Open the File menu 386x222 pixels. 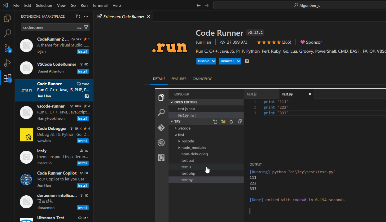[16, 5]
